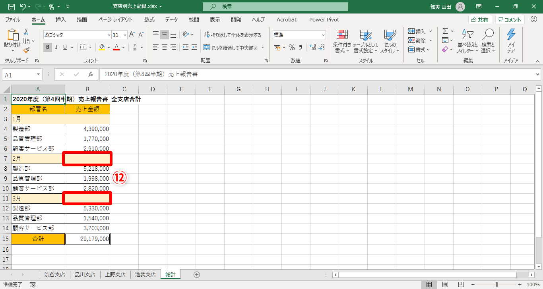Open テーブルとして書式設定 table formatting
Viewport: 543px width, 289px height.
366,42
